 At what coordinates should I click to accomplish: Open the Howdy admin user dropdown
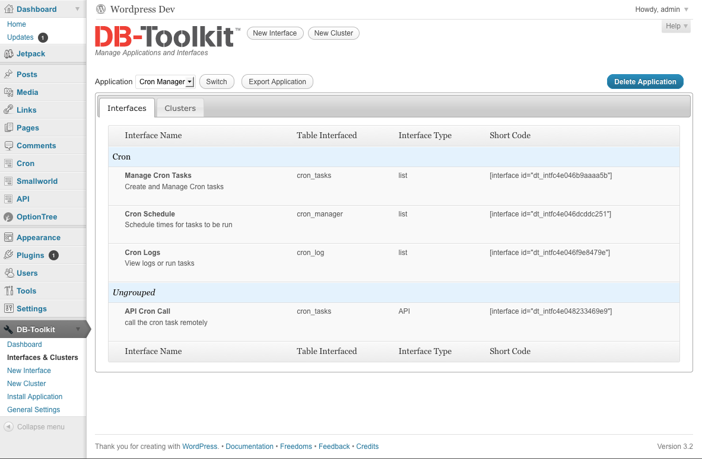[662, 9]
